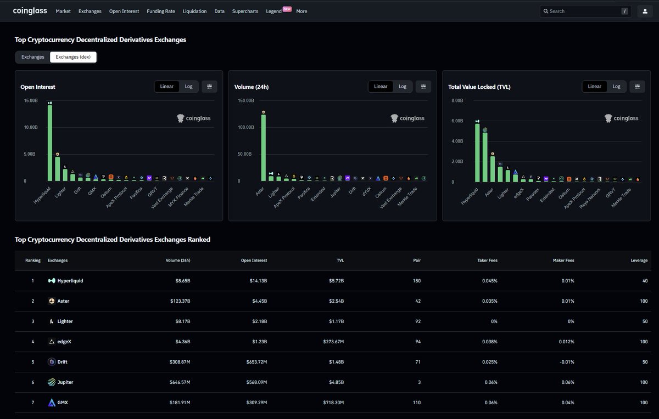
Task: Click the Drift logo in table row
Action: coord(52,362)
